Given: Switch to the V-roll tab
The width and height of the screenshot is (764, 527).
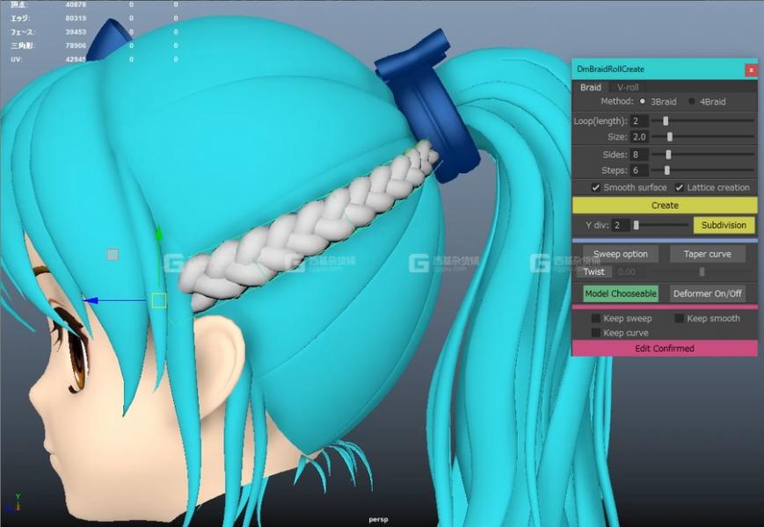Looking at the screenshot, I should tap(628, 88).
